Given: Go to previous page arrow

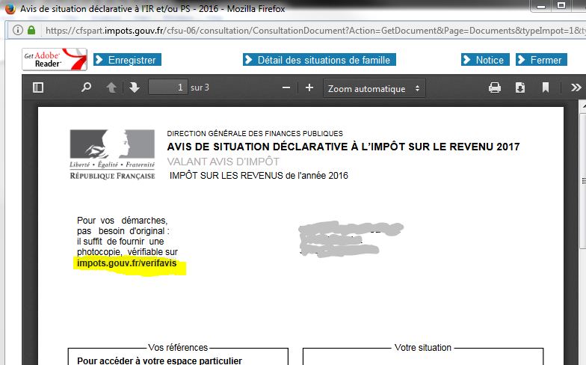Looking at the screenshot, I should (x=111, y=88).
